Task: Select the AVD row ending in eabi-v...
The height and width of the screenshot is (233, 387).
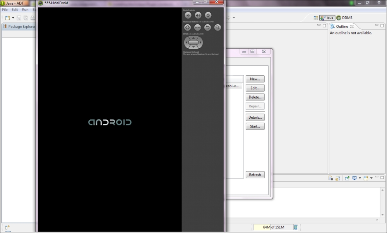Action: pyautogui.click(x=234, y=86)
